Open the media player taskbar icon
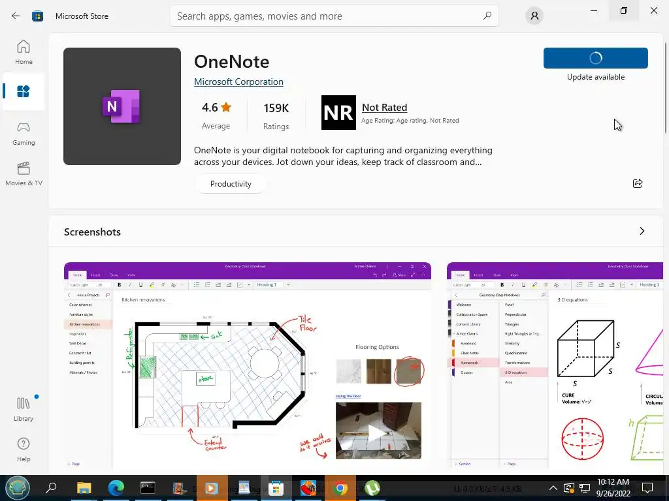 212,487
